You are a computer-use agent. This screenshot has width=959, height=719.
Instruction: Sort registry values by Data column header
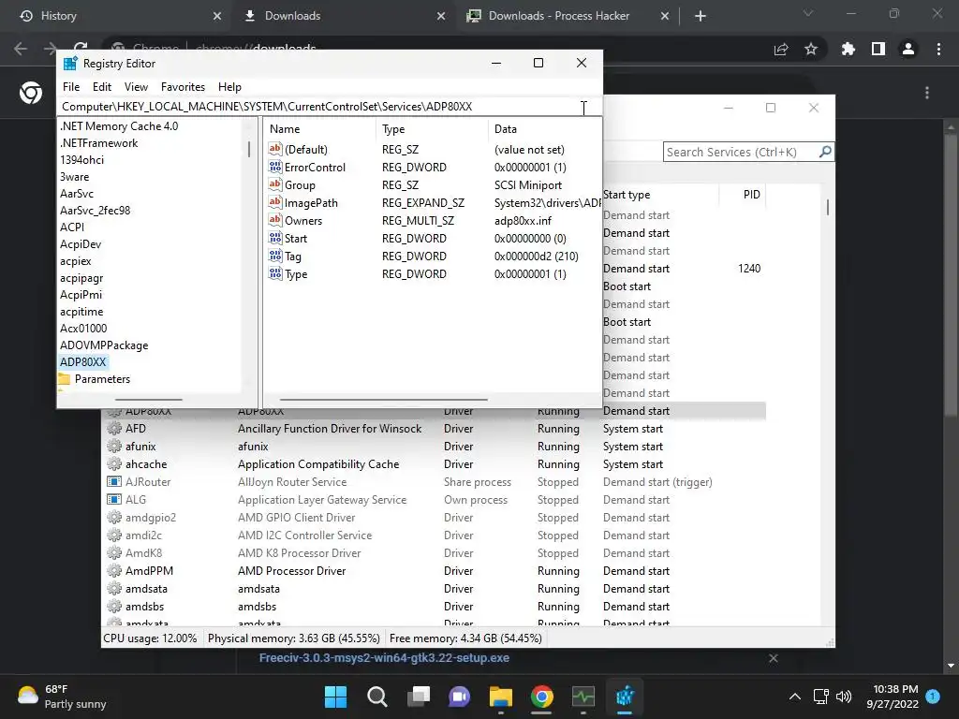[x=545, y=129]
